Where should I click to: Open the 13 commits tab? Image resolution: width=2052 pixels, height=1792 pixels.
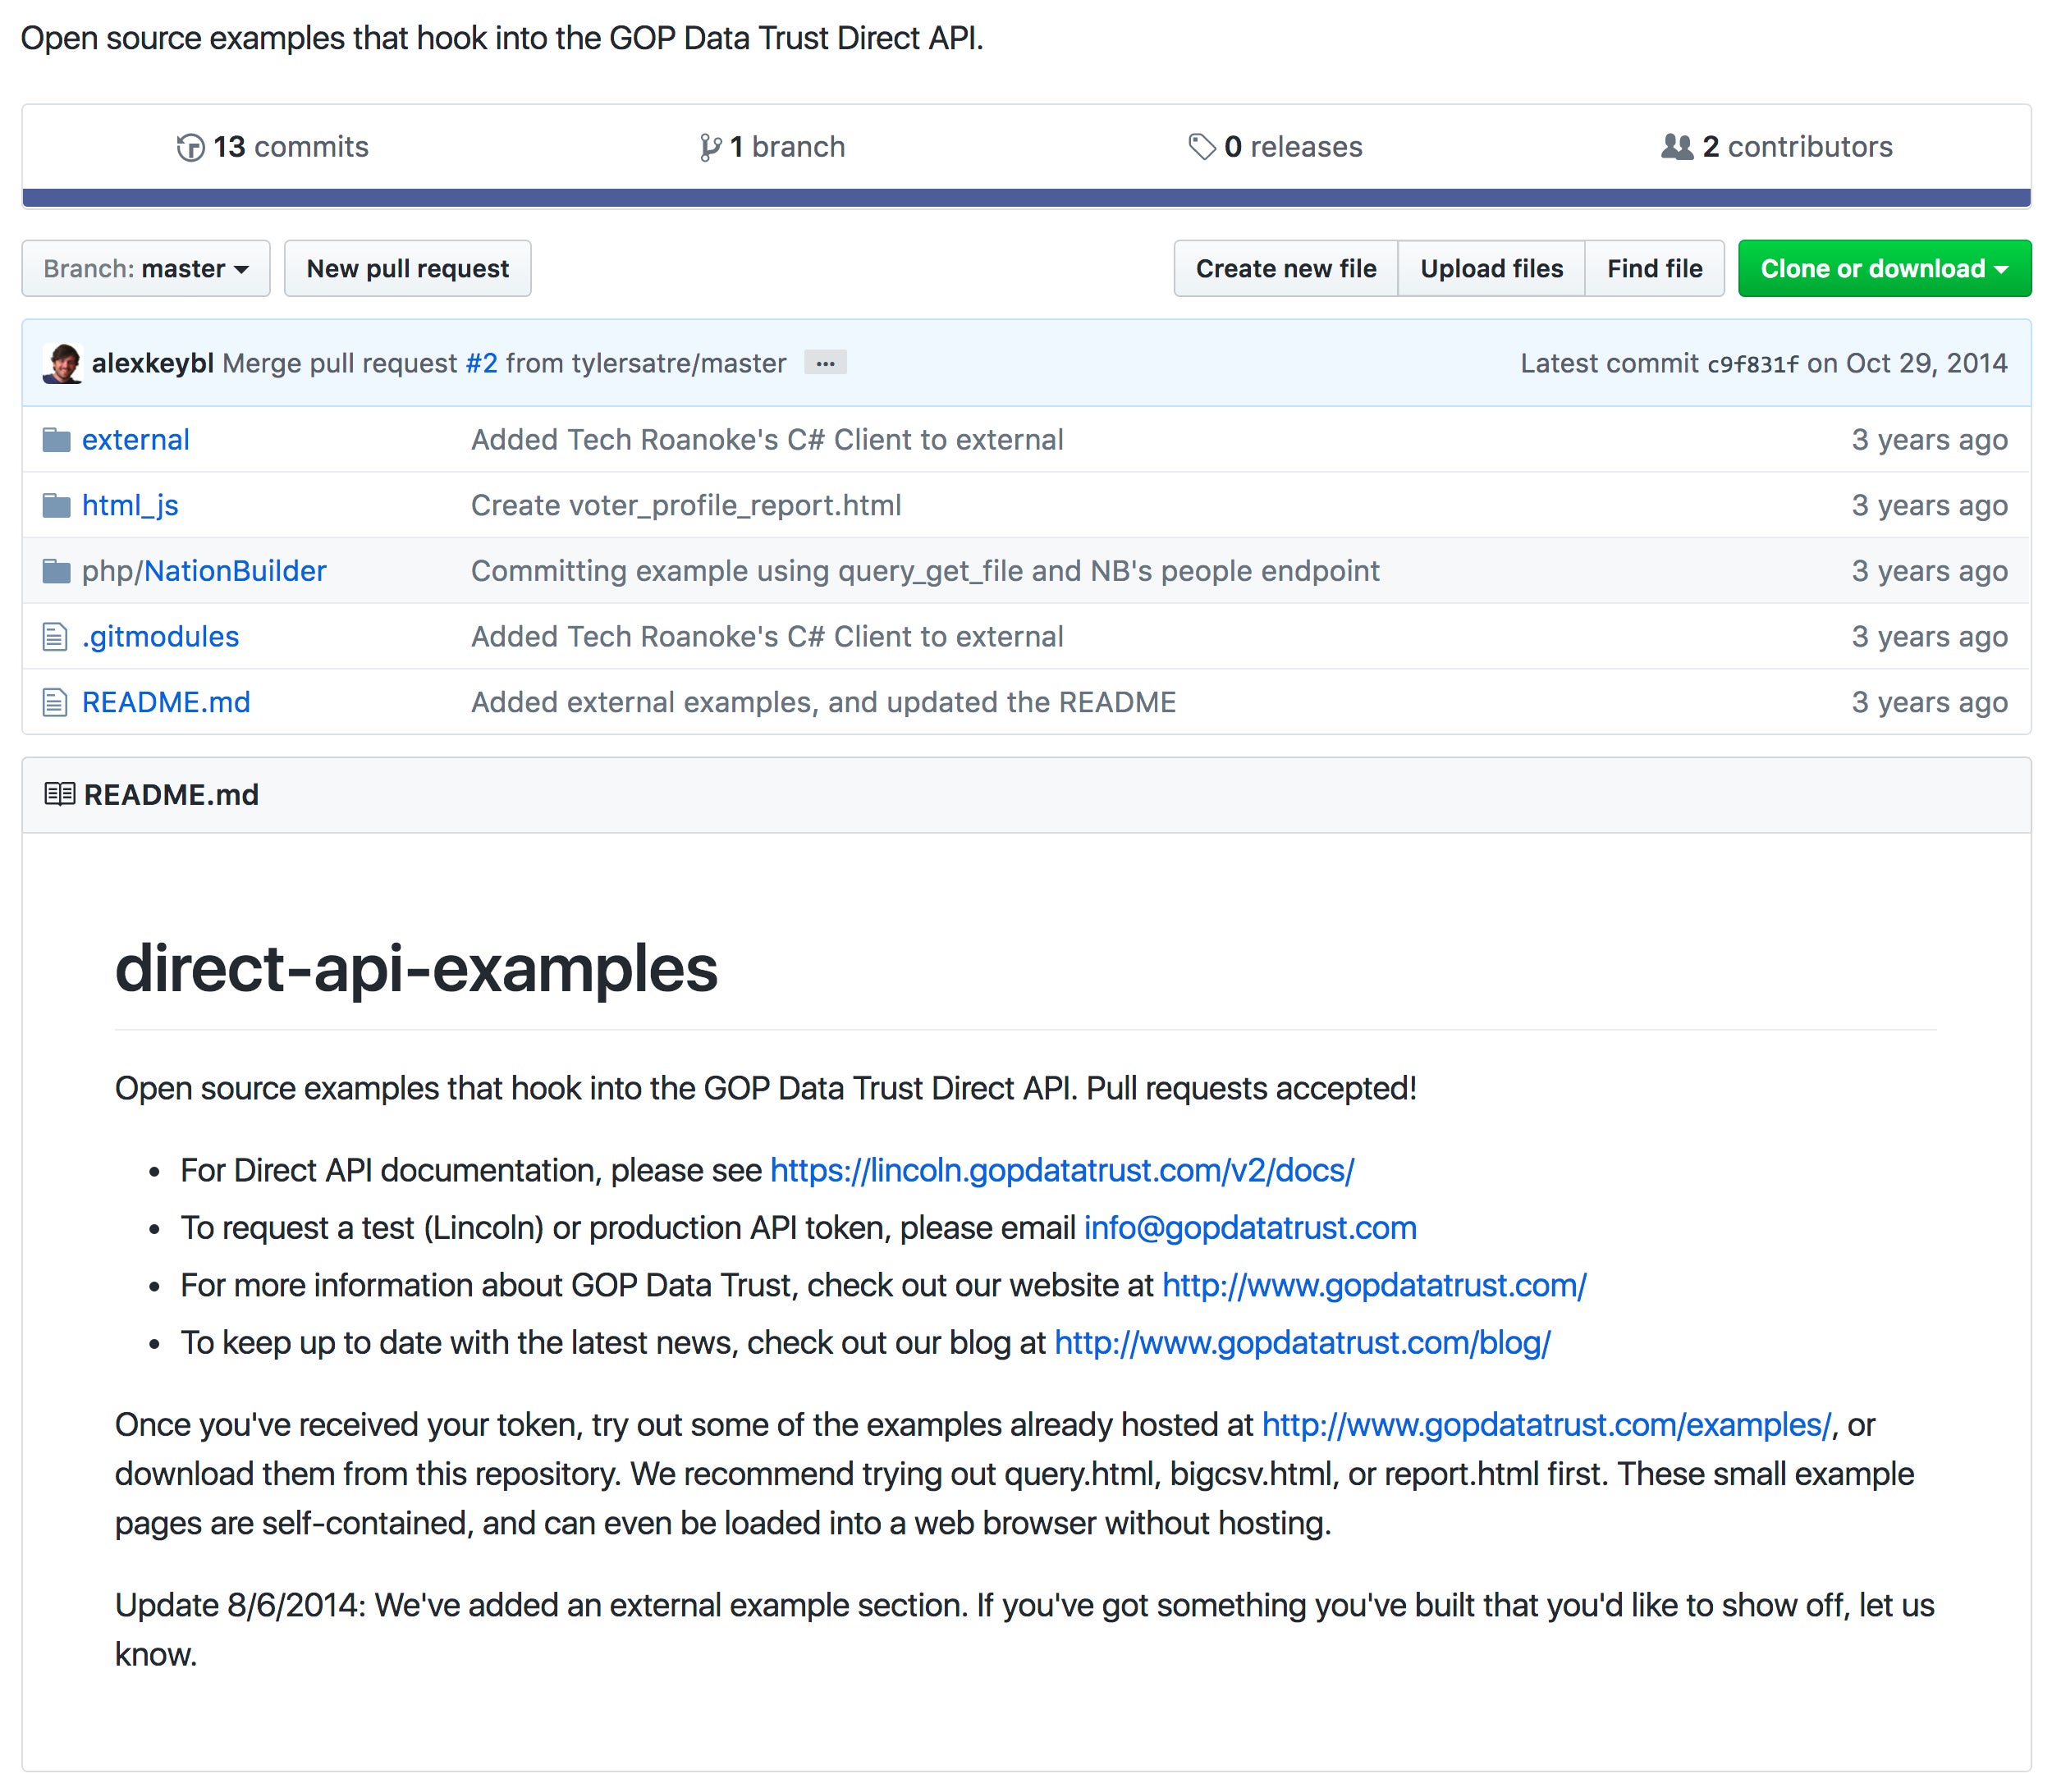(273, 147)
